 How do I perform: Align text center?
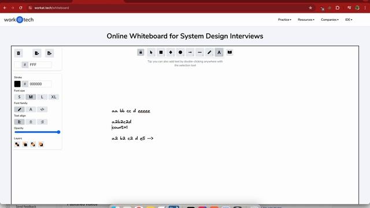31,122
